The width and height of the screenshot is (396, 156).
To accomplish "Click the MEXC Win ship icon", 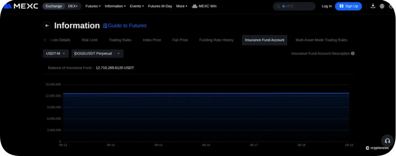I will click(194, 6).
